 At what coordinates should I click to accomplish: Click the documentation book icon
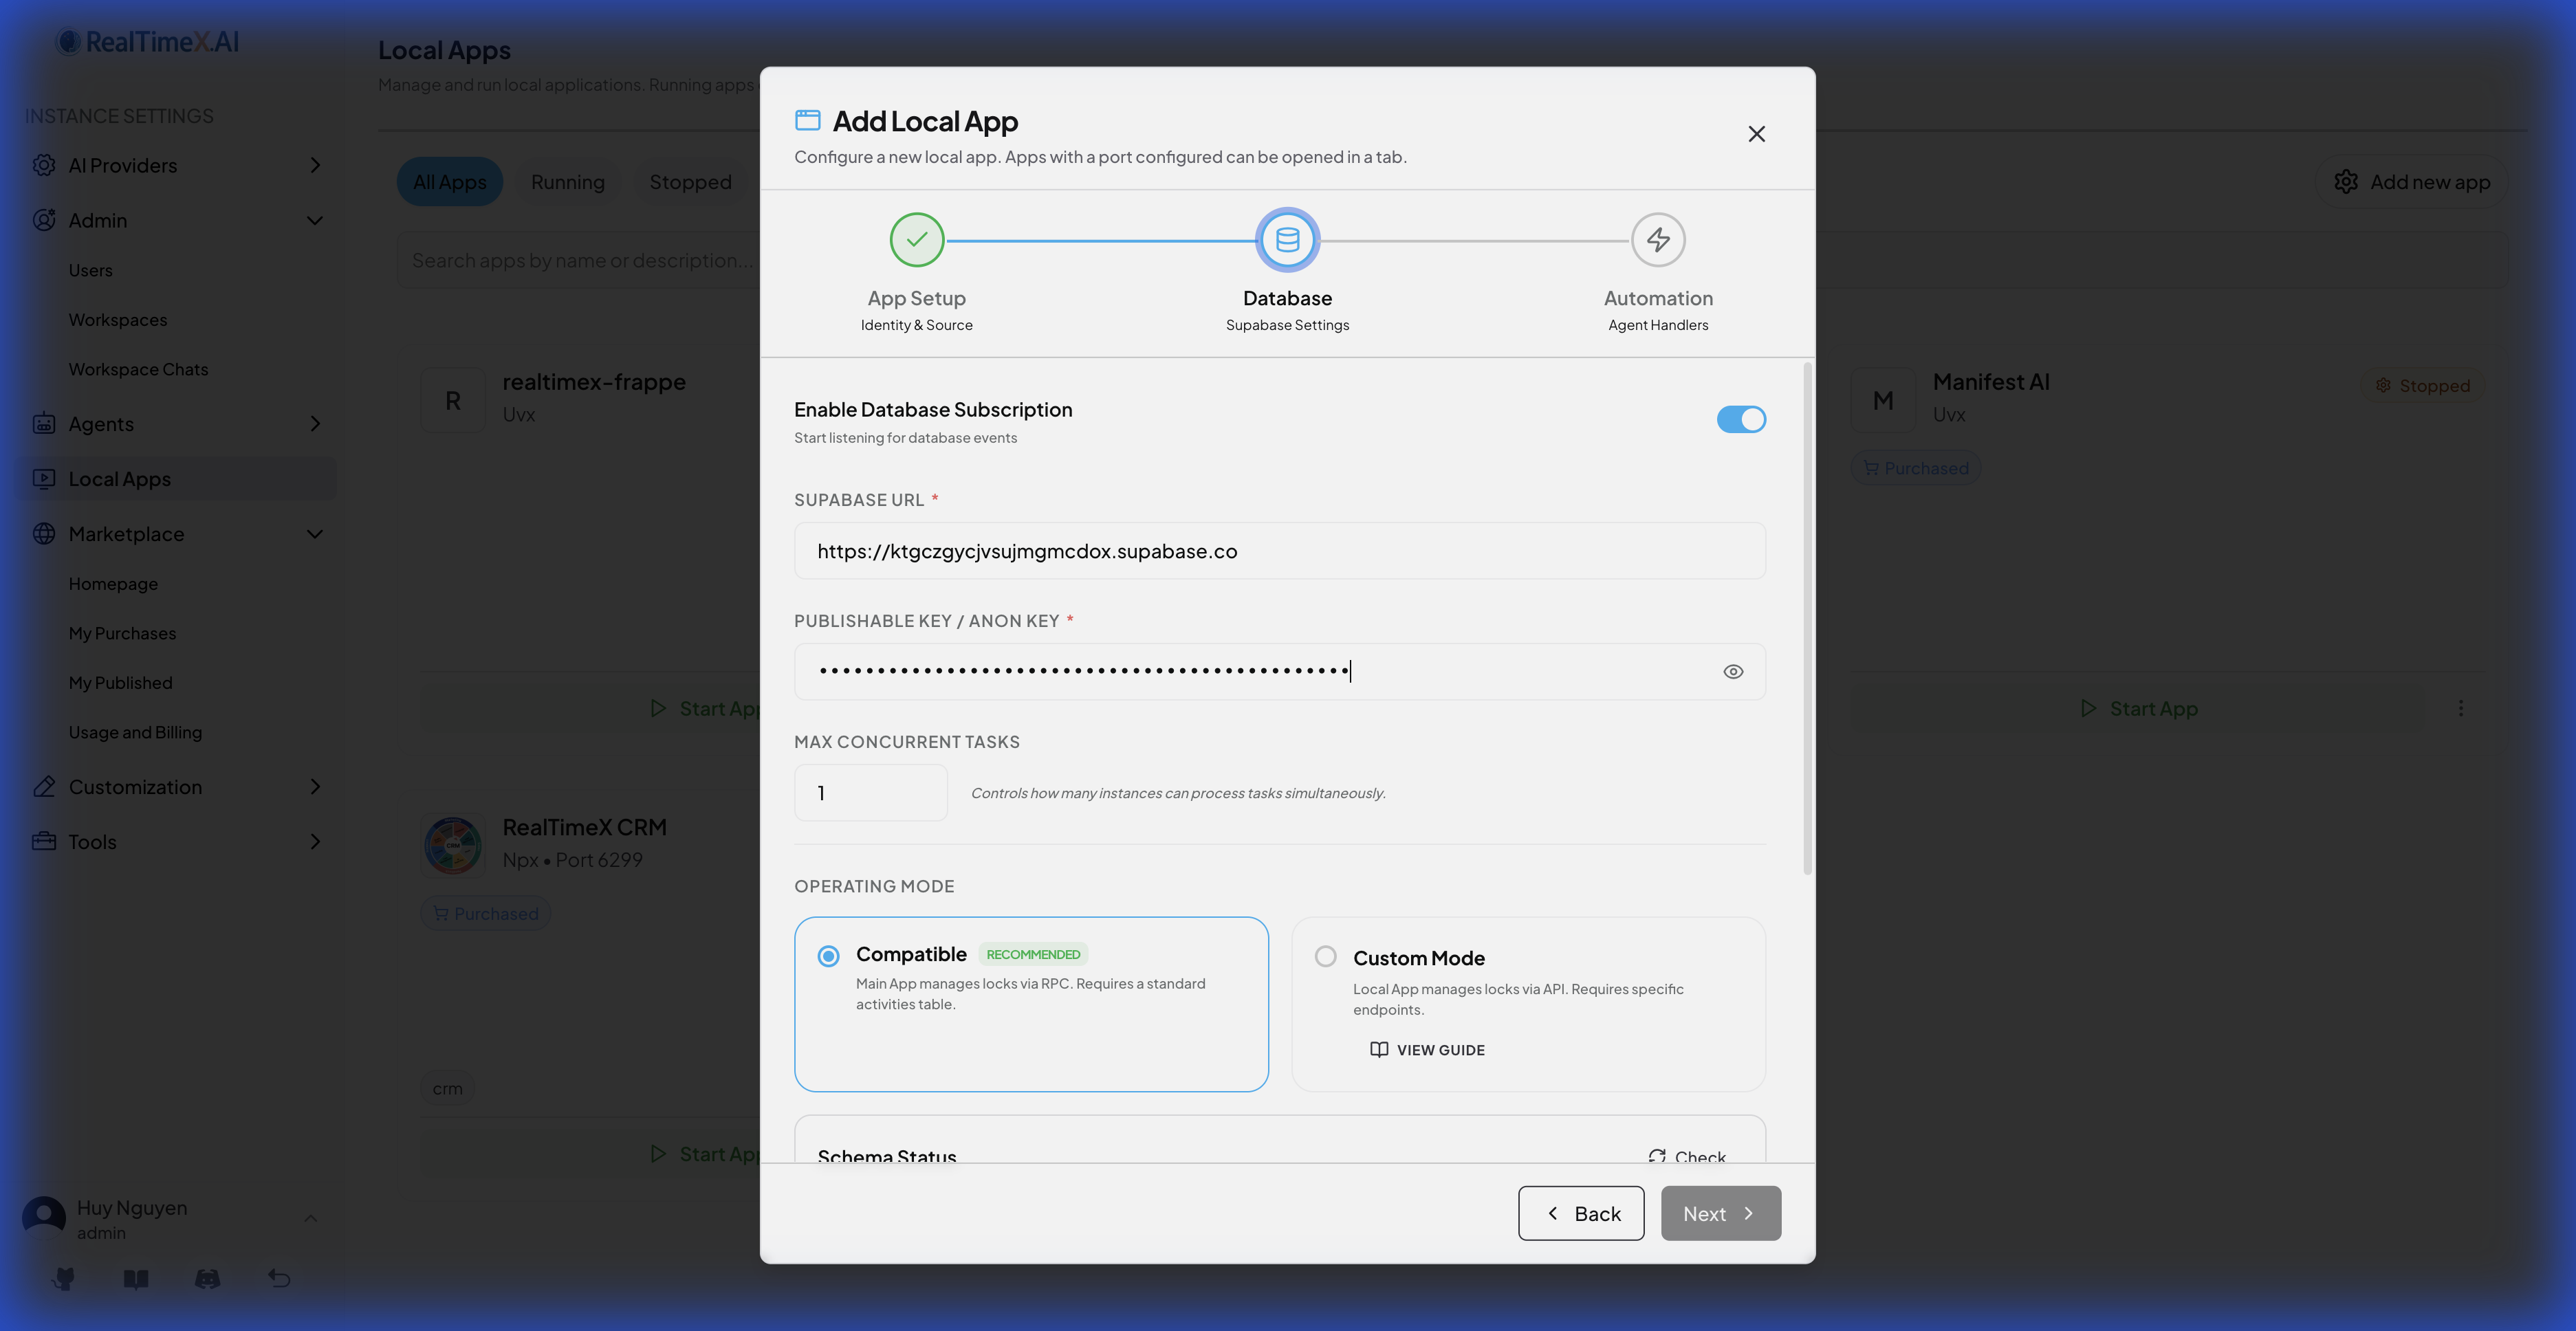point(135,1278)
